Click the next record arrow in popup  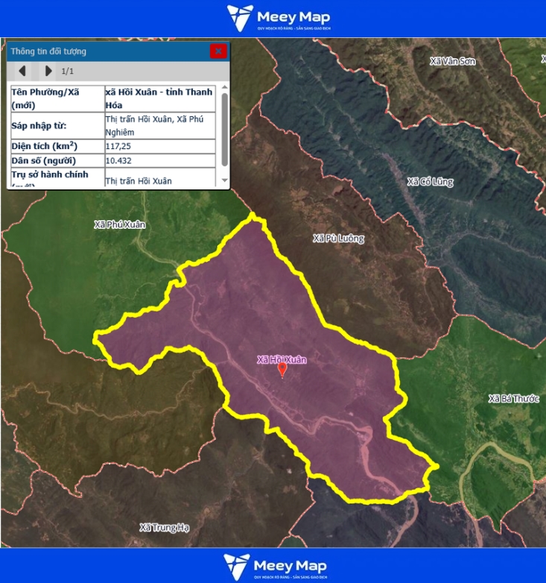click(x=48, y=71)
